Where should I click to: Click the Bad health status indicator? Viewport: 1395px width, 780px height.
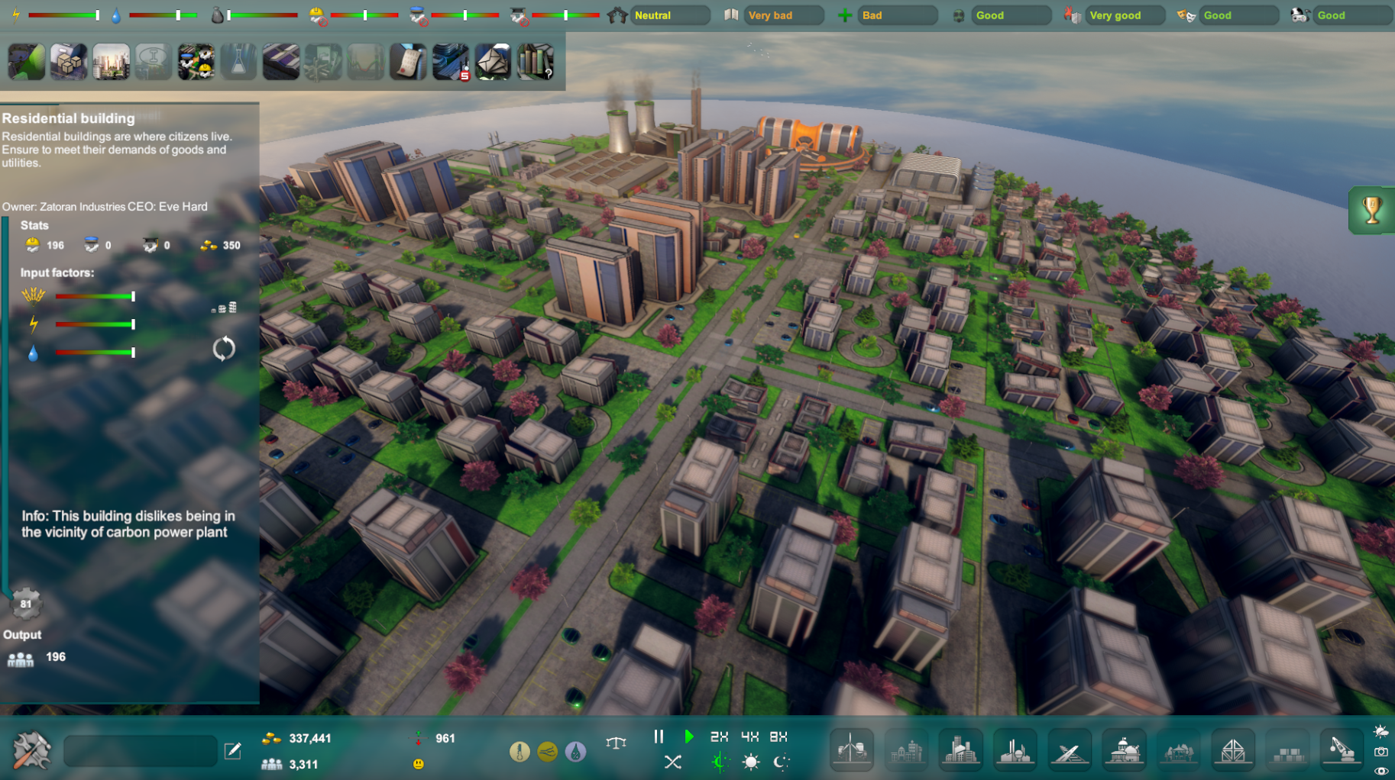tap(898, 15)
